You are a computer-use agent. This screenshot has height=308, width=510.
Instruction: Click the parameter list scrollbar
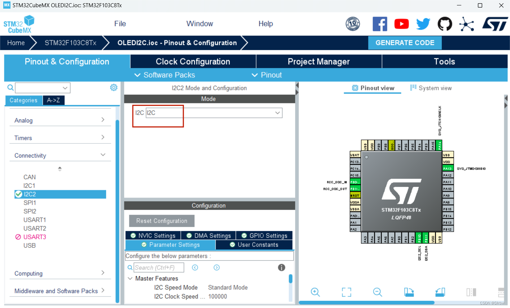291,278
